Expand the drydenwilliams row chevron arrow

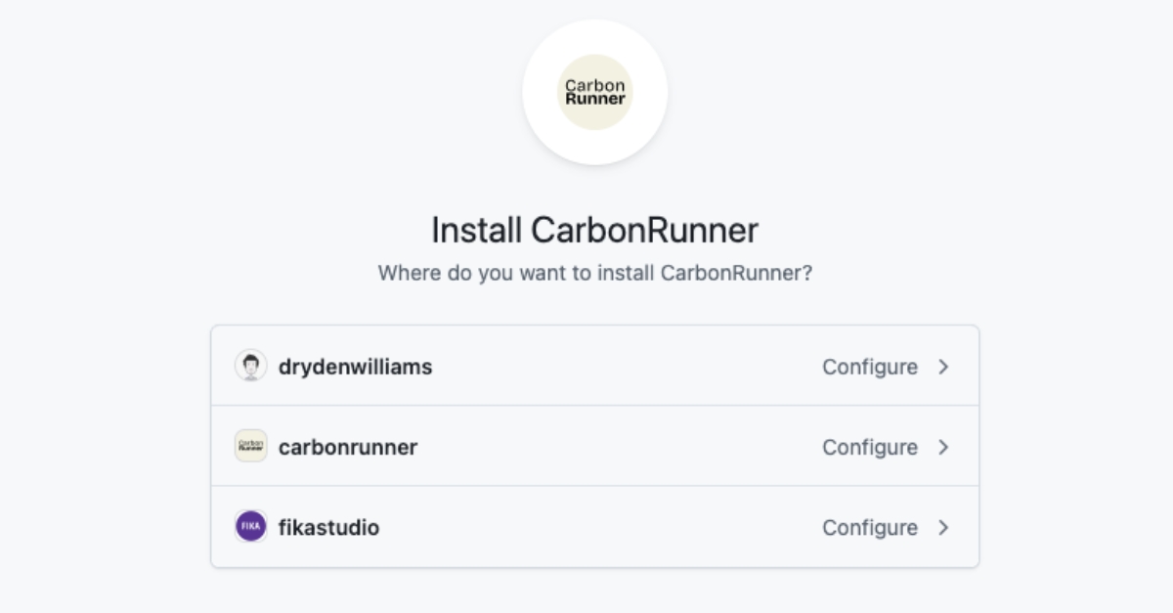click(x=943, y=367)
